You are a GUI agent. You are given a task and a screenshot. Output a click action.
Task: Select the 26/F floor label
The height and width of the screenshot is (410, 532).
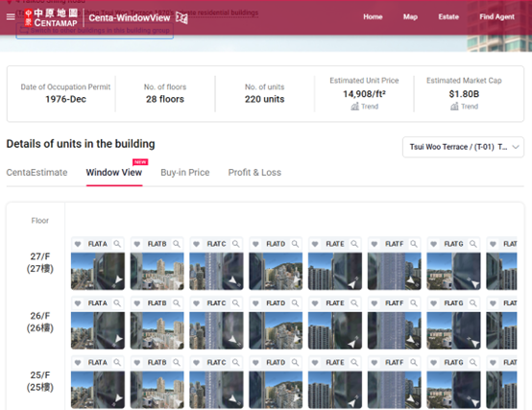[x=40, y=322]
